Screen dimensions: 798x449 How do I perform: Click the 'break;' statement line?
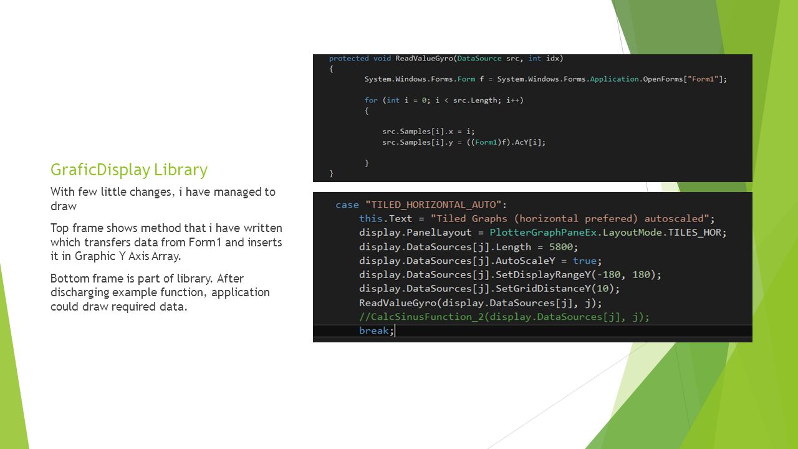click(x=377, y=331)
